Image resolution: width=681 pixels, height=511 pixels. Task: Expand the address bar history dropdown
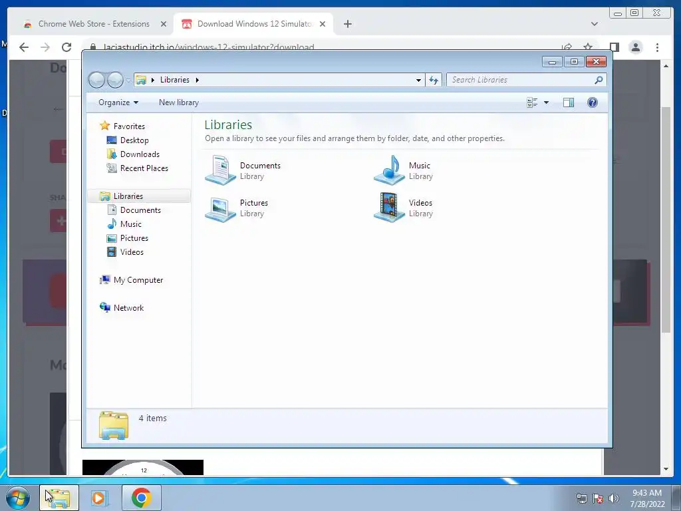click(x=418, y=80)
